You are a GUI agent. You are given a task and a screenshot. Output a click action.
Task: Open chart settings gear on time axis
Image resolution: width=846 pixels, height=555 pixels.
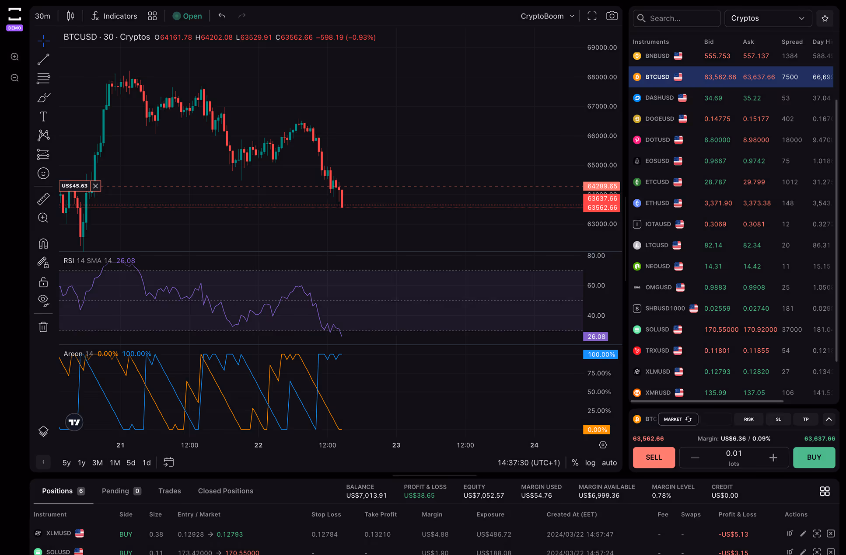coord(603,445)
